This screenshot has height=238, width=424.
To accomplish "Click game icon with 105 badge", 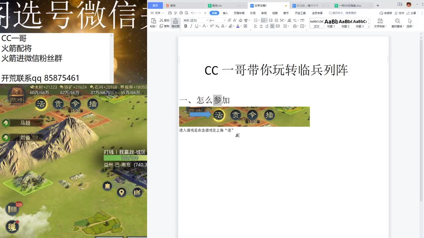I will [13, 209].
